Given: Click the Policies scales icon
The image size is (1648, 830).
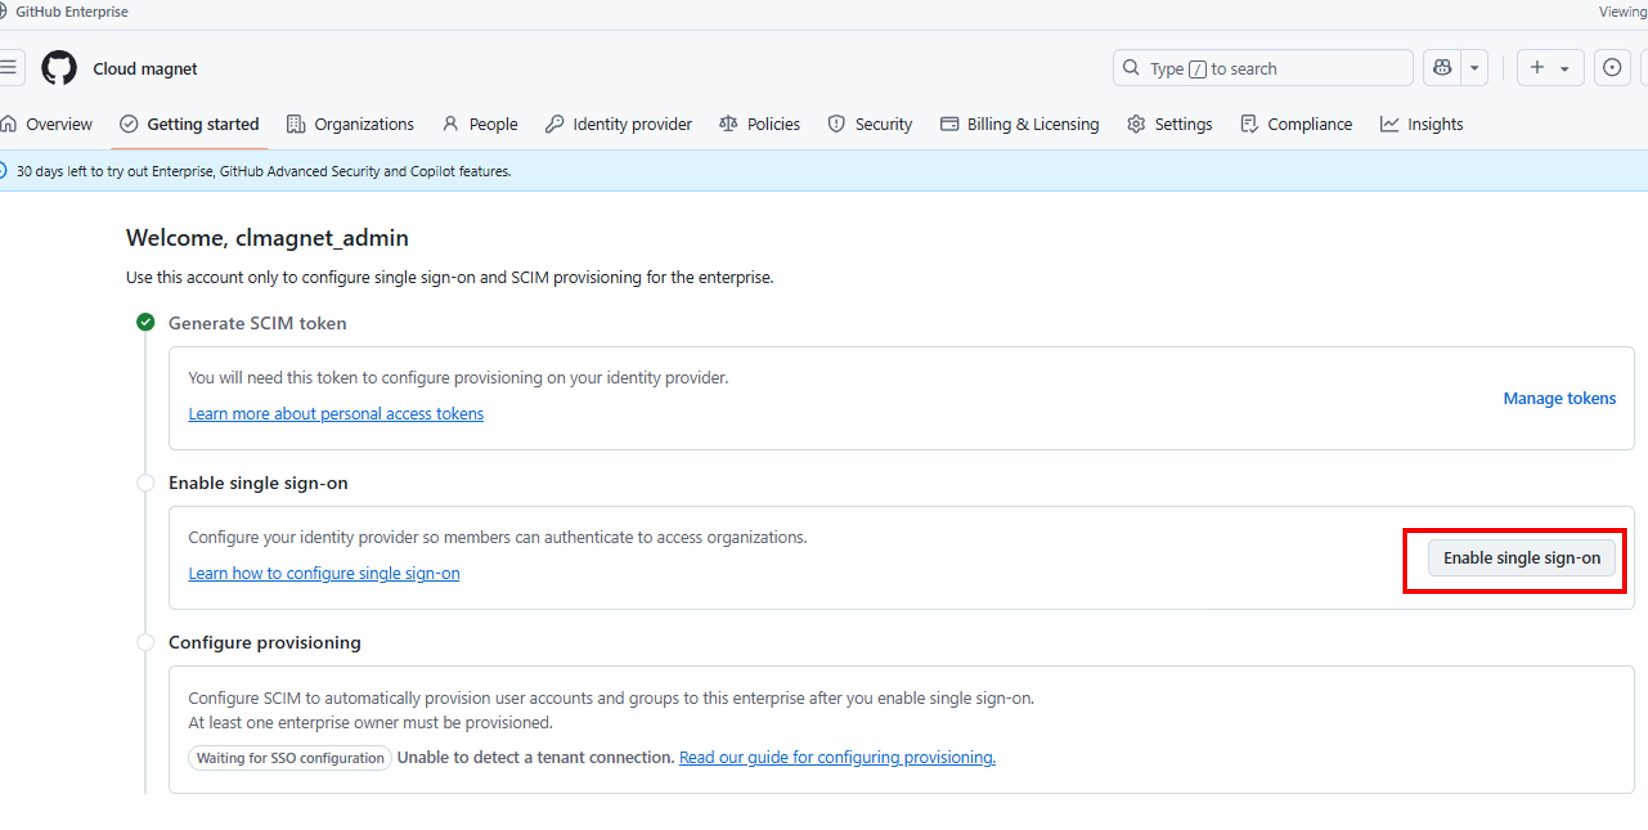Looking at the screenshot, I should point(728,123).
